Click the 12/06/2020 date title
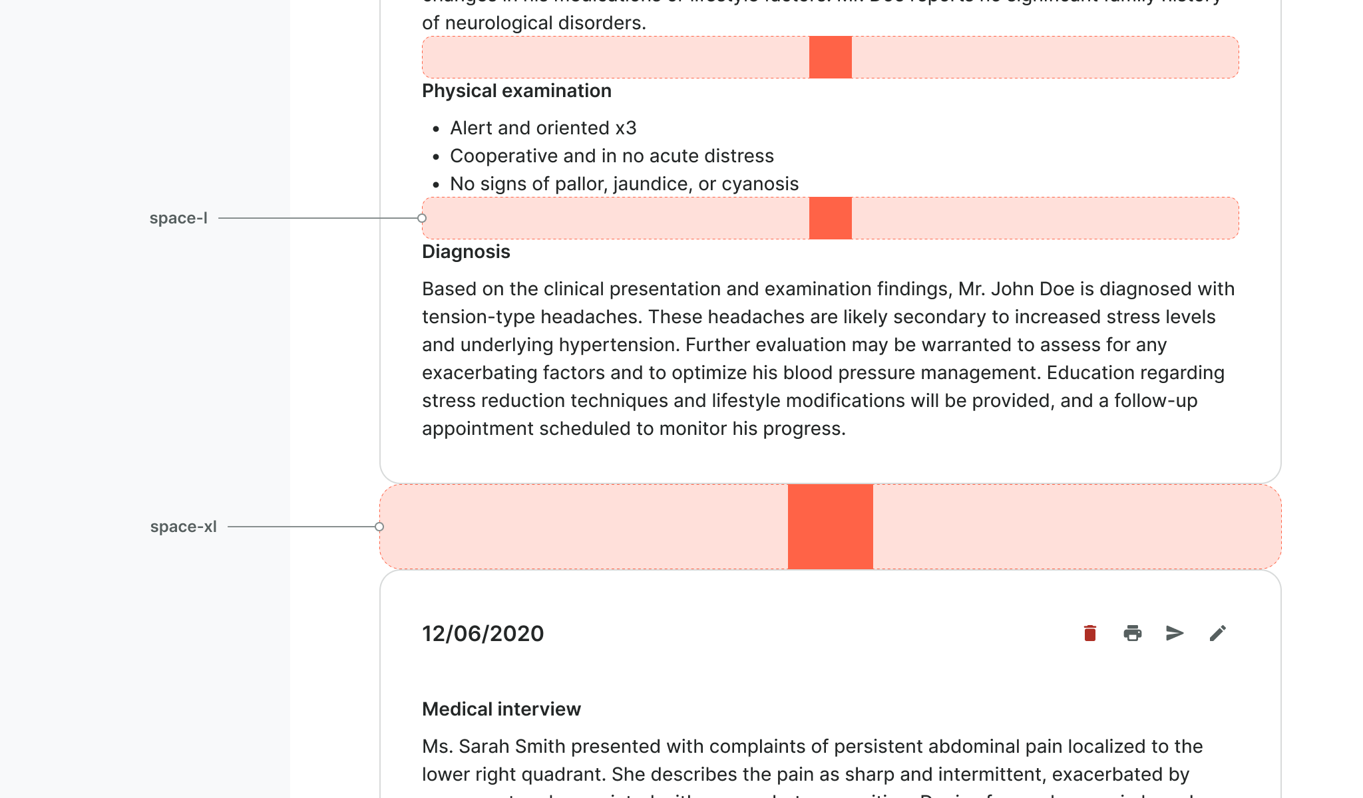The height and width of the screenshot is (798, 1363). (483, 634)
